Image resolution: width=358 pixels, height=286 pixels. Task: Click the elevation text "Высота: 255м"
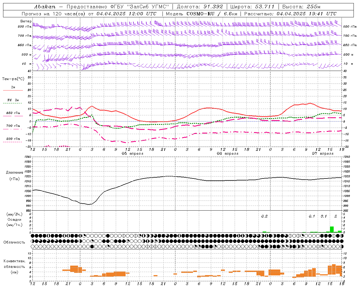[301, 6]
